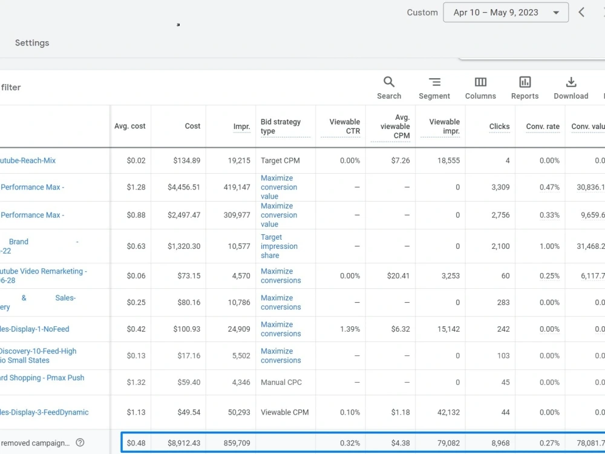Click the add filter field
Viewport: 605px width, 454px height.
pos(11,87)
